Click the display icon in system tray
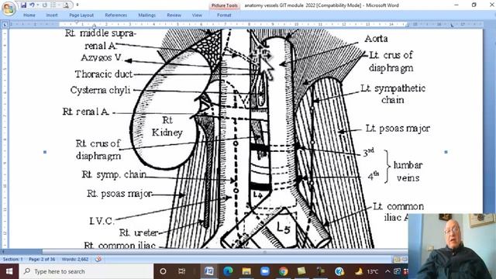 397,271
